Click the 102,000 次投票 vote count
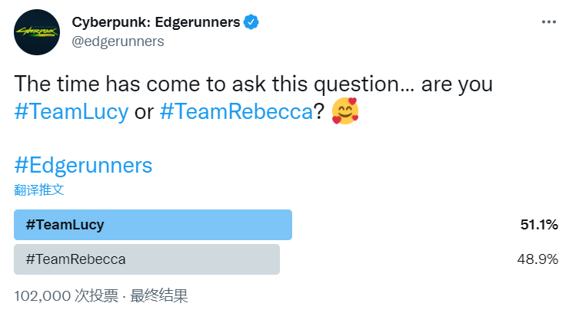The width and height of the screenshot is (569, 310). (66, 296)
